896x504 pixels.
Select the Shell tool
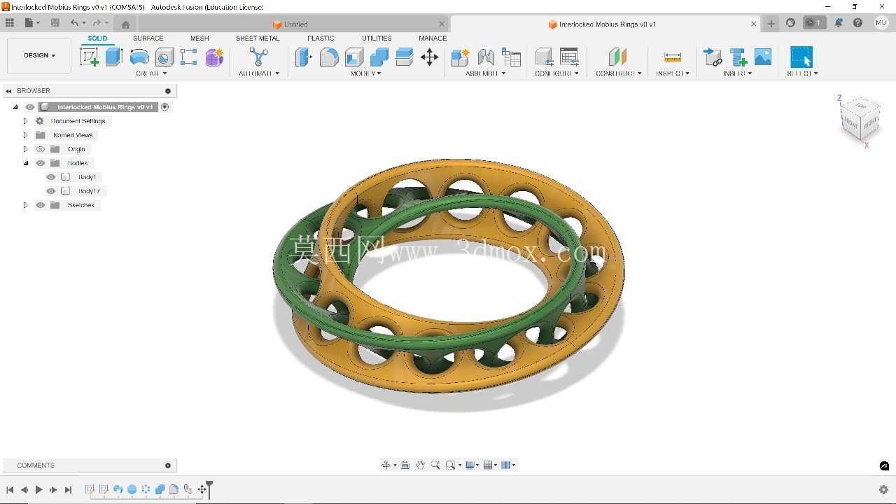click(354, 57)
